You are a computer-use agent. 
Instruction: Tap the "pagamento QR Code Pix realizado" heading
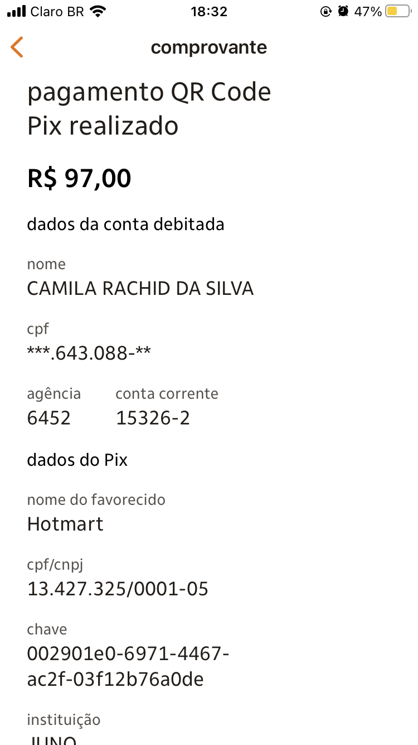click(149, 109)
